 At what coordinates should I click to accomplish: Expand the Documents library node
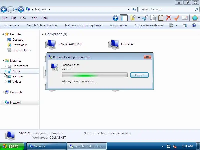(x=6, y=66)
